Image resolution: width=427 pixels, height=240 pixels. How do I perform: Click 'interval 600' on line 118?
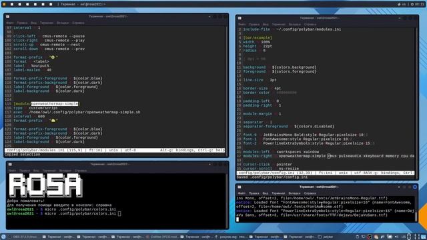(x=29, y=117)
